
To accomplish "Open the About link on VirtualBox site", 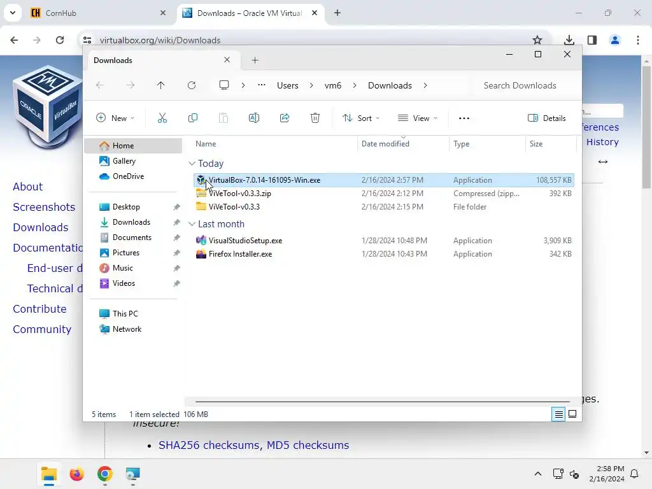I will (x=27, y=187).
